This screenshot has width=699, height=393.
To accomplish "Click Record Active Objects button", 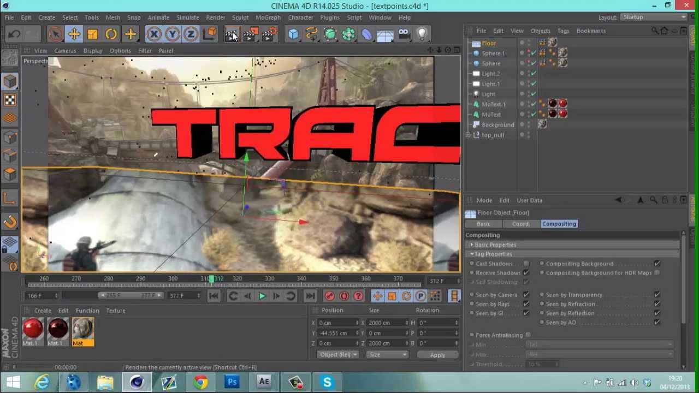I will pos(329,296).
